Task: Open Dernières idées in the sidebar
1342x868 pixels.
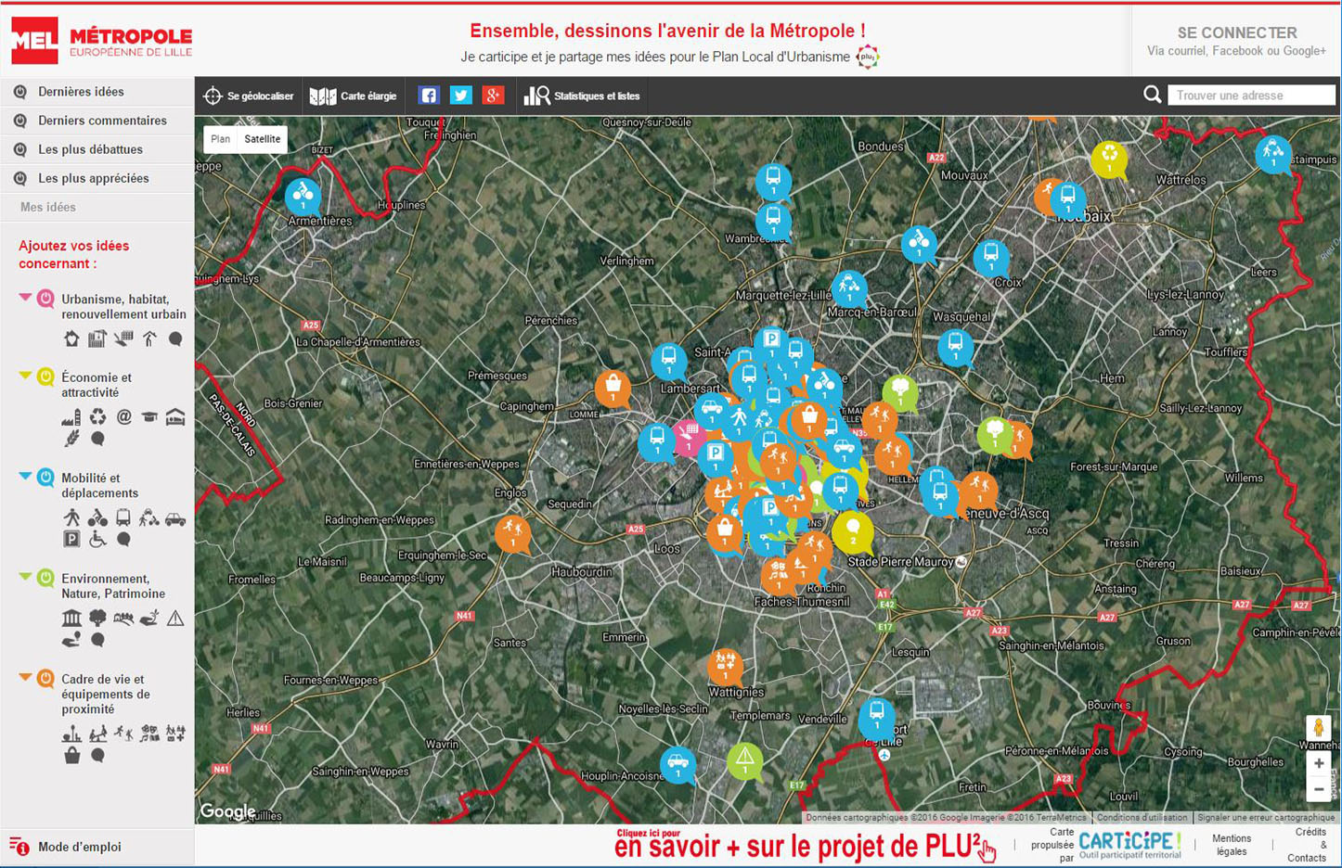Action: (x=81, y=92)
